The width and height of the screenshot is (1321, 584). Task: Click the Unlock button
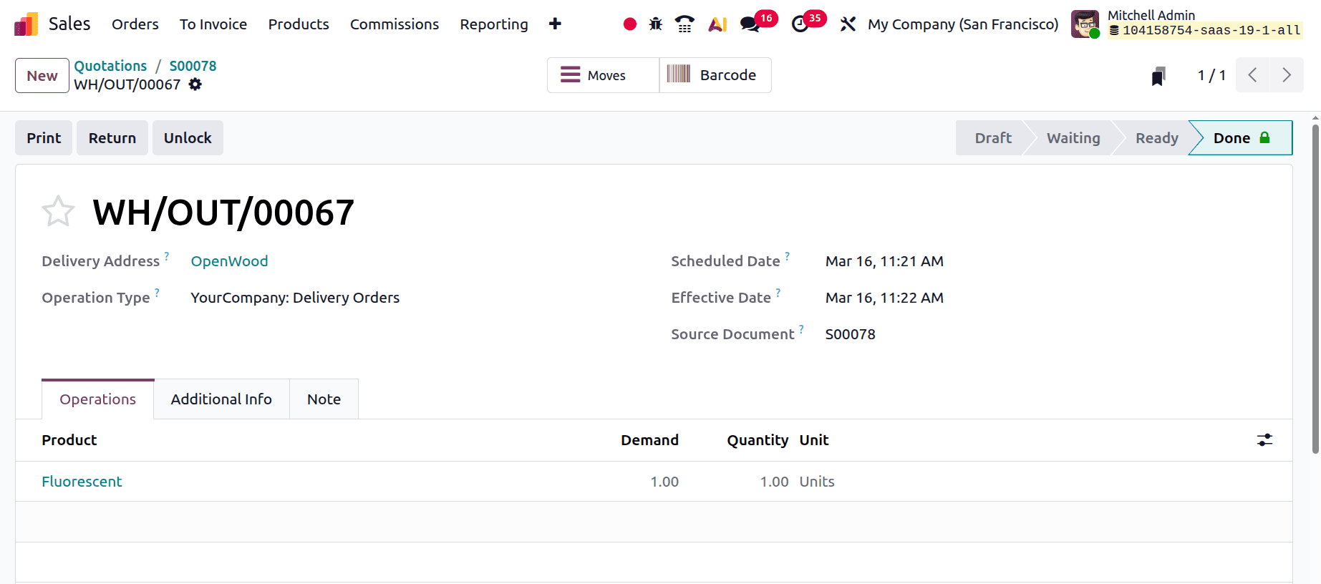[x=188, y=138]
